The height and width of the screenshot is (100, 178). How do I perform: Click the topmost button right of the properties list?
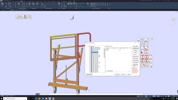pos(135,46)
